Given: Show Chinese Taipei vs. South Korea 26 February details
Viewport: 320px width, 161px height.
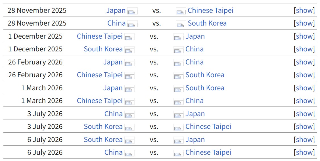Looking at the screenshot, I should 304,75.
